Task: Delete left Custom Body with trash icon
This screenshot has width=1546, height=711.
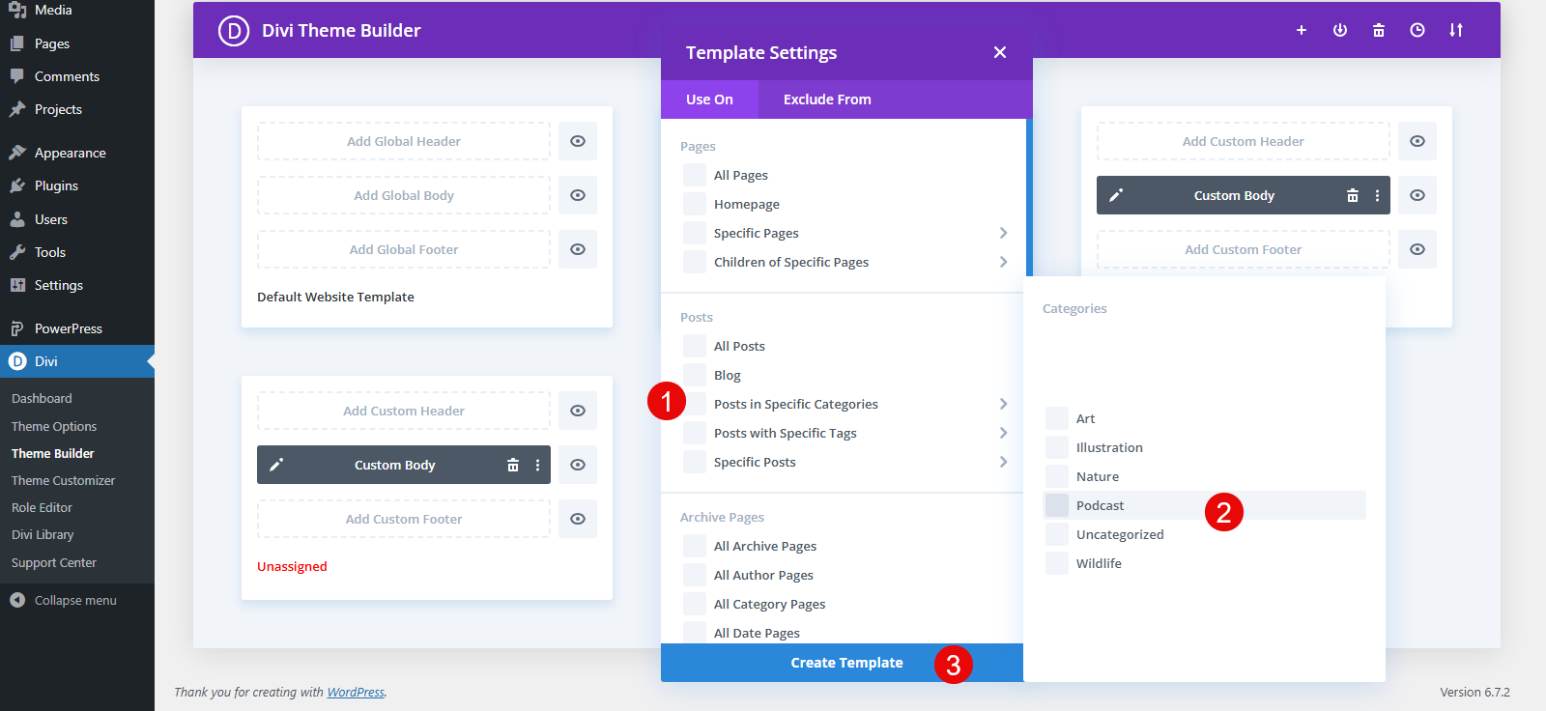Action: (513, 465)
